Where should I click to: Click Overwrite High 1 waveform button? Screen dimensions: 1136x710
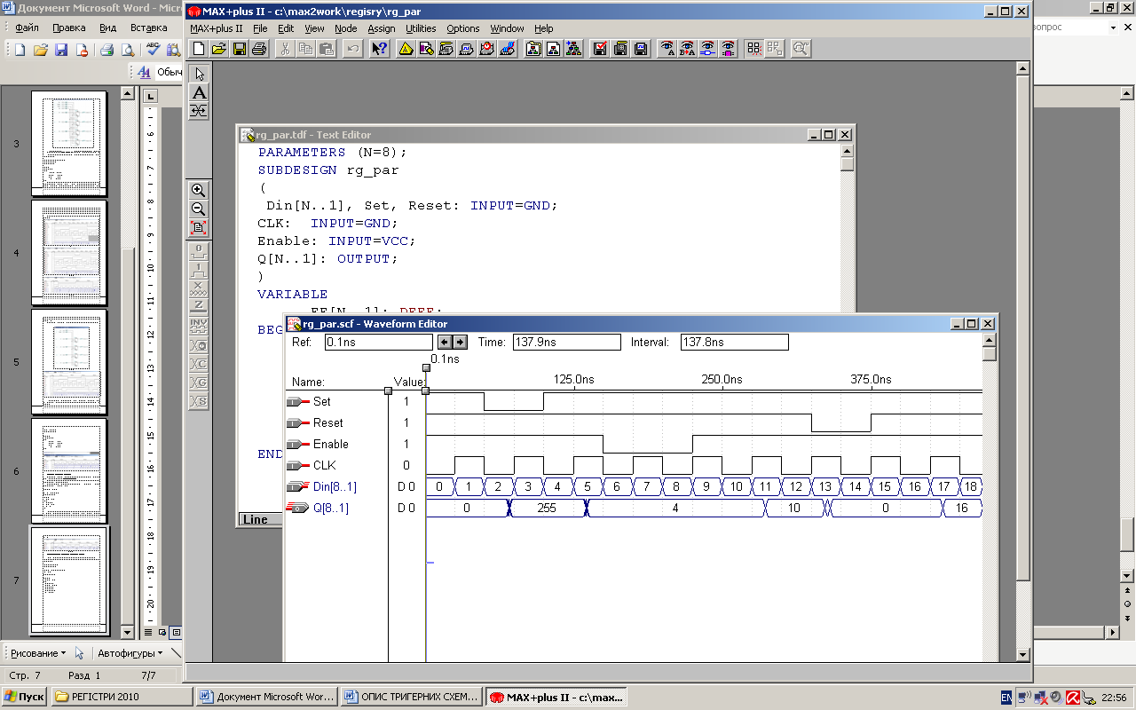(199, 270)
